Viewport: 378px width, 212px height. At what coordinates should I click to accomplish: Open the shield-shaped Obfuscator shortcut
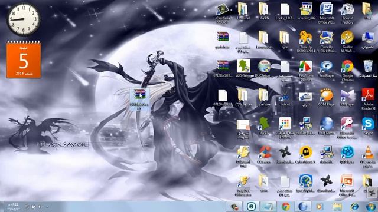(x=243, y=185)
